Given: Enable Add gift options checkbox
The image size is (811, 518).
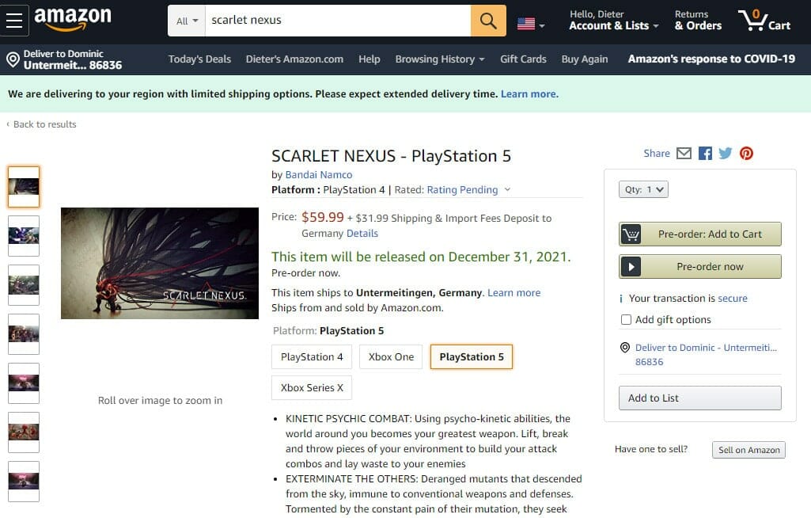Looking at the screenshot, I should (626, 320).
